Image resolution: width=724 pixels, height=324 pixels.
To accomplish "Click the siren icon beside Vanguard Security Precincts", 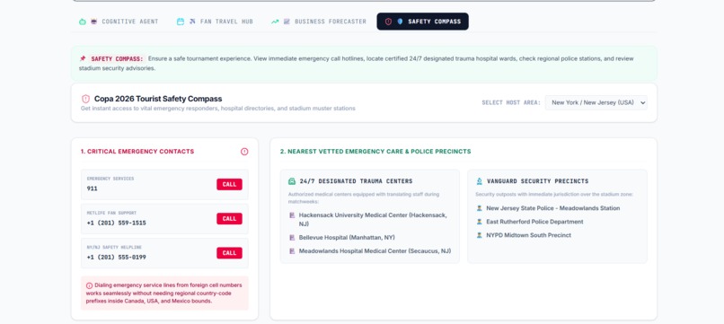I will [480, 181].
